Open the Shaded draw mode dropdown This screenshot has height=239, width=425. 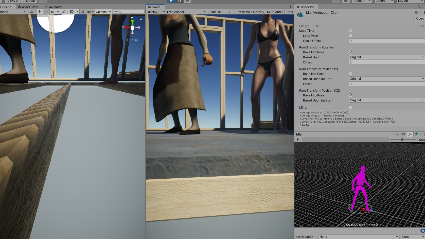[13, 12]
